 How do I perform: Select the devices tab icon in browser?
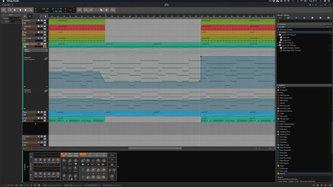pos(280,18)
